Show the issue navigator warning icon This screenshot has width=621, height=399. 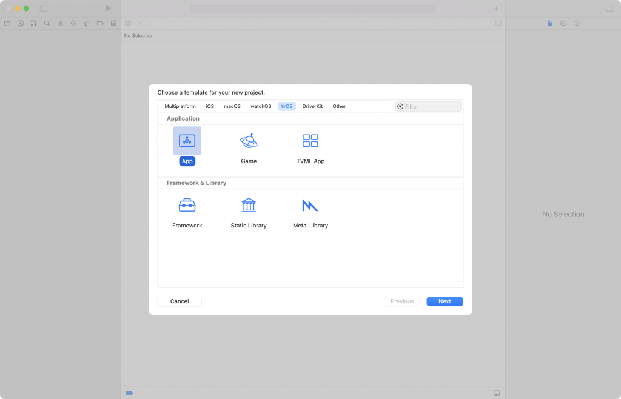(x=60, y=24)
